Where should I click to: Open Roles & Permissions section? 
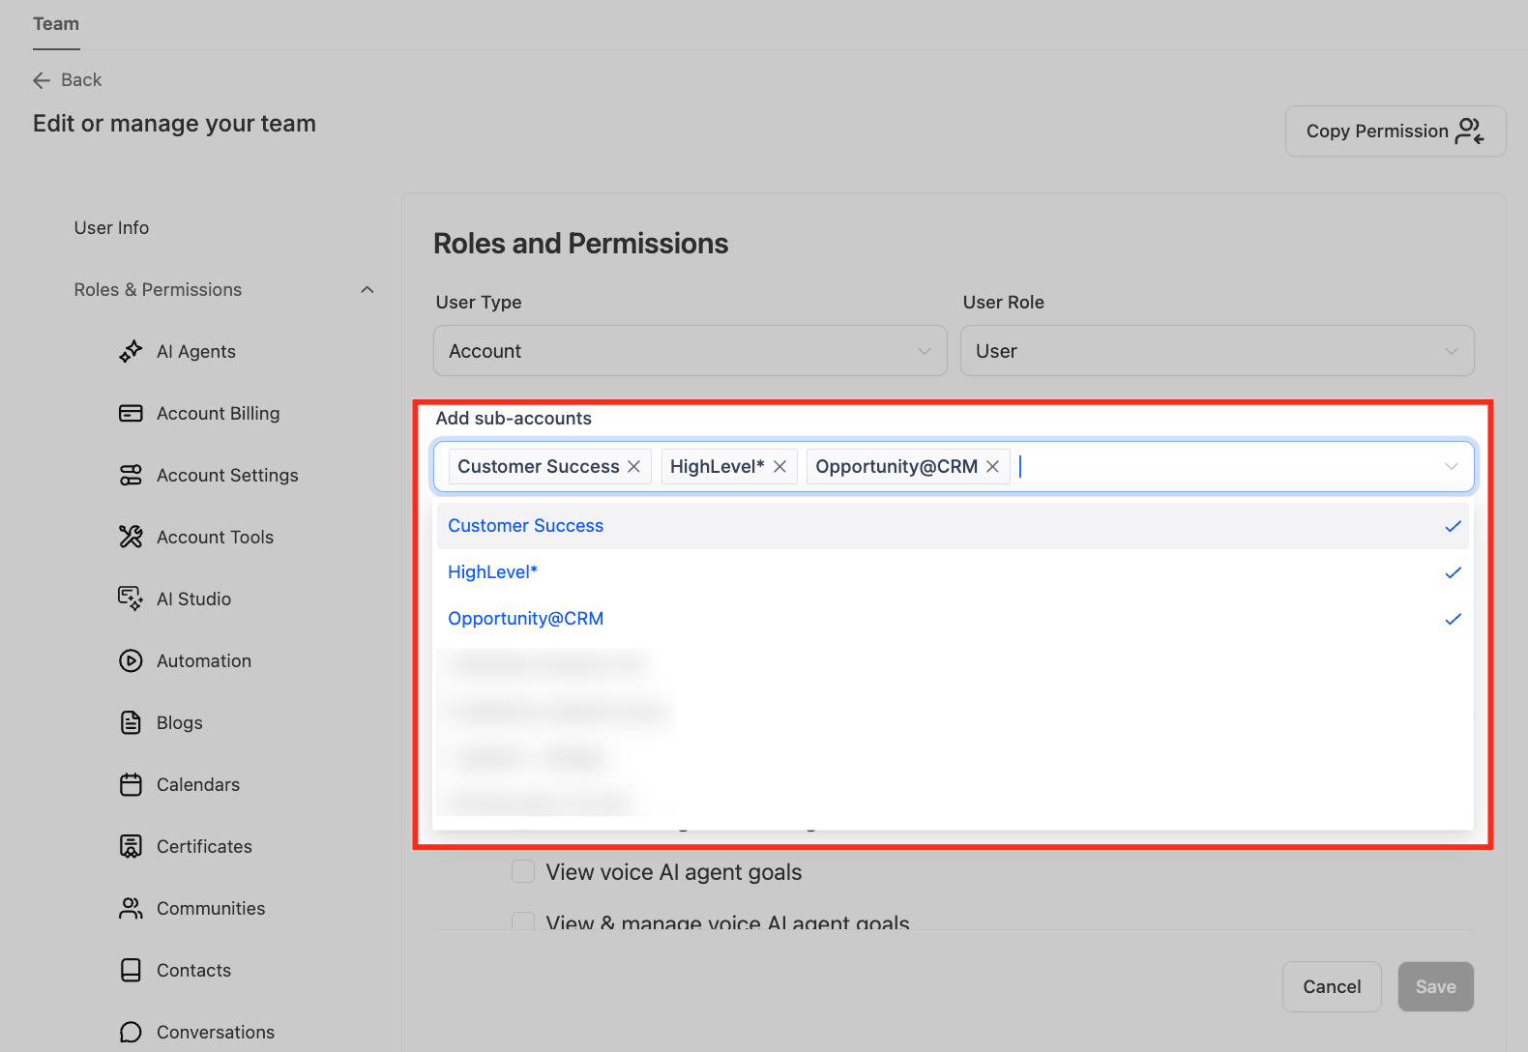(x=158, y=290)
